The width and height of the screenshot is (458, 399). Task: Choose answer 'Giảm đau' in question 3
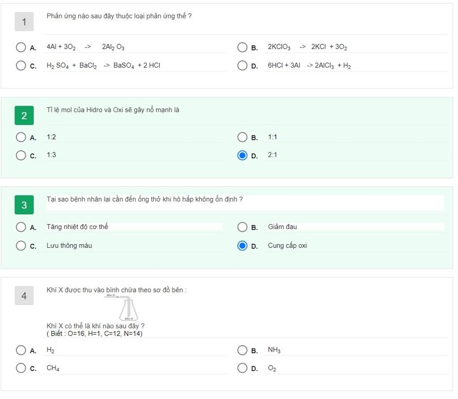pos(242,227)
